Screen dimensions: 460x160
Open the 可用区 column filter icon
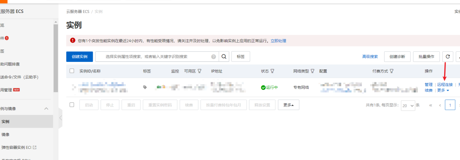(199, 71)
